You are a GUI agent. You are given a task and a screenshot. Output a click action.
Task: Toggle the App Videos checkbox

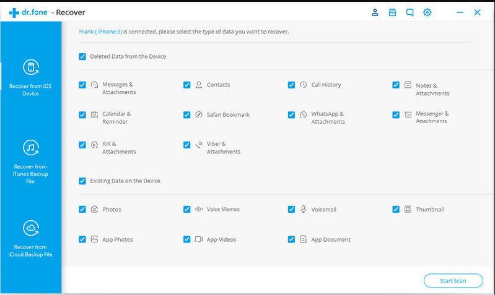187,239
